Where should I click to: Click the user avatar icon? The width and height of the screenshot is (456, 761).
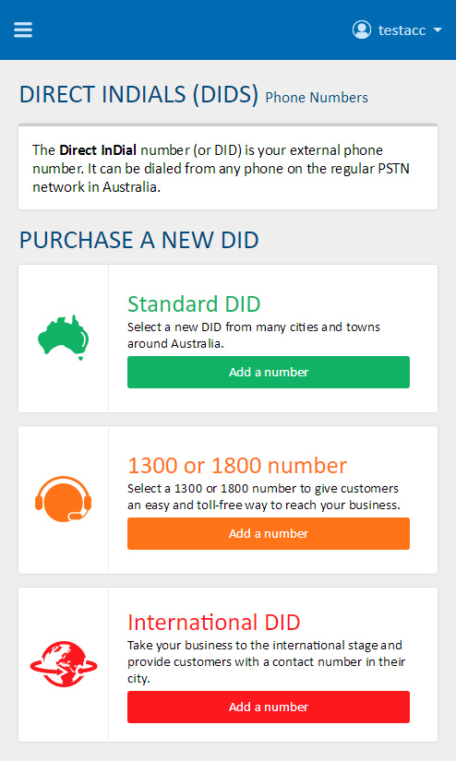pos(361,30)
